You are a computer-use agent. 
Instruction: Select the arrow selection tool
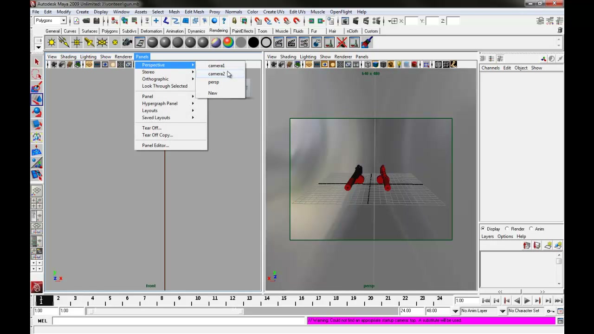point(37,62)
